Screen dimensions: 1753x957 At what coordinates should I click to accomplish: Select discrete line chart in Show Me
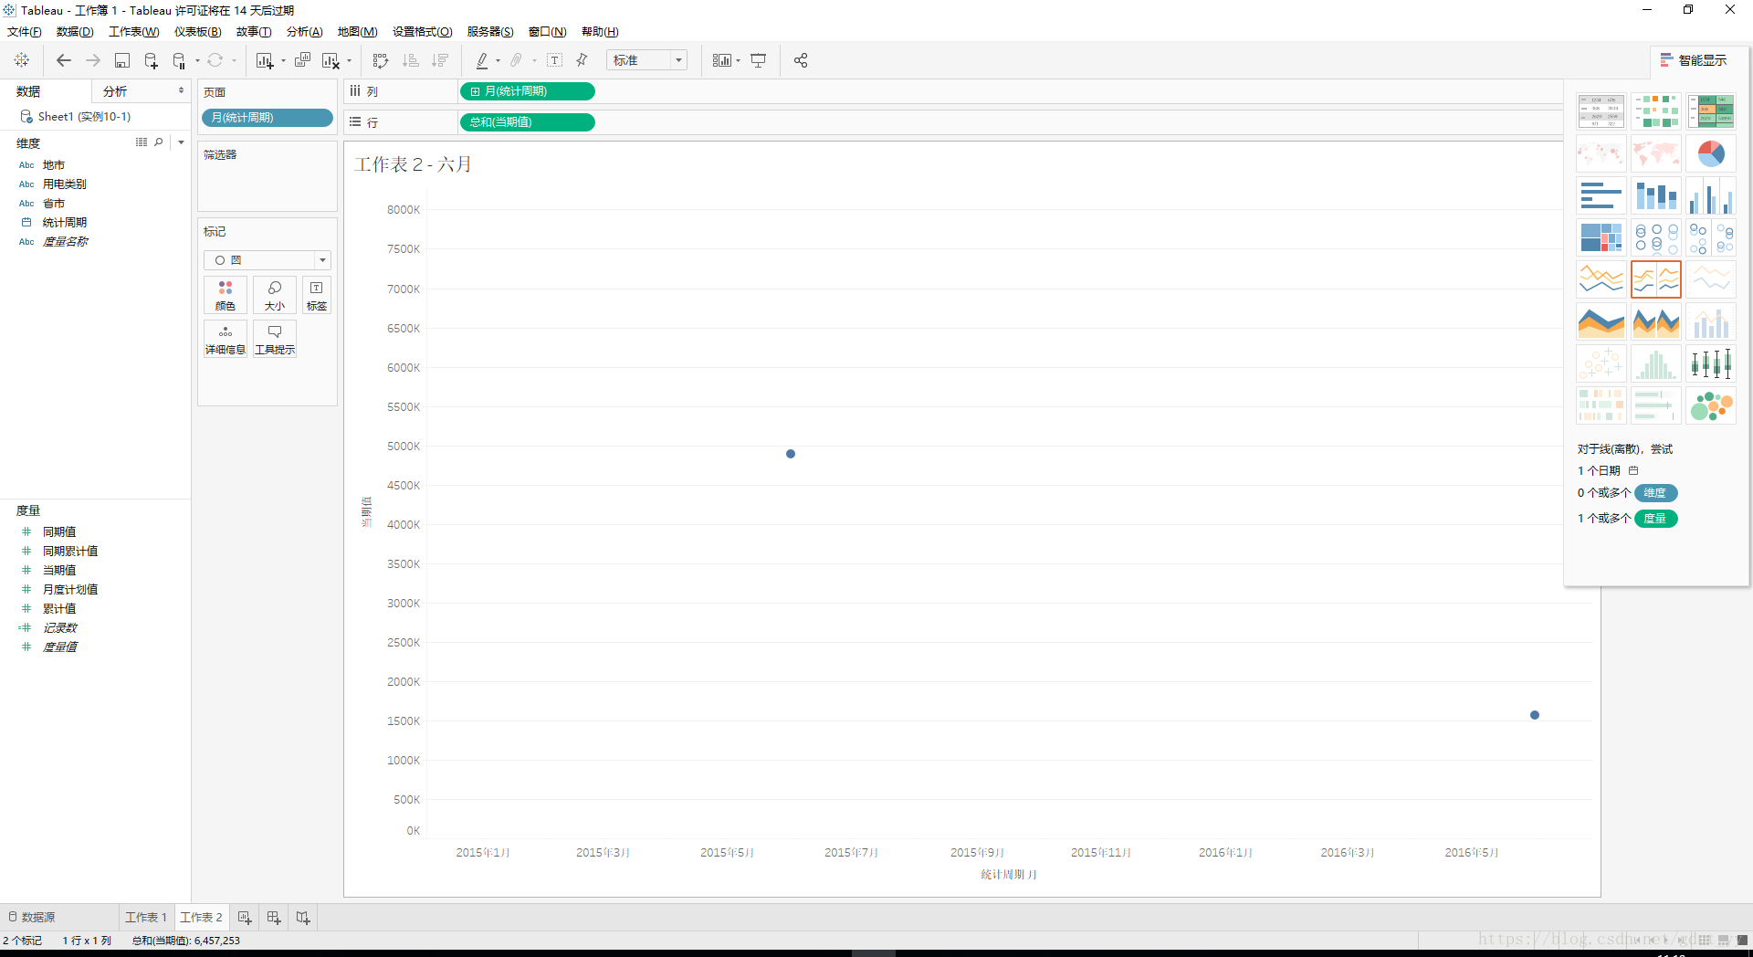[x=1656, y=279]
